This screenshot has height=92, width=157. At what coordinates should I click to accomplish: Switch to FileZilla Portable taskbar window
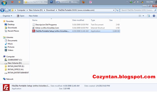point(36,2)
